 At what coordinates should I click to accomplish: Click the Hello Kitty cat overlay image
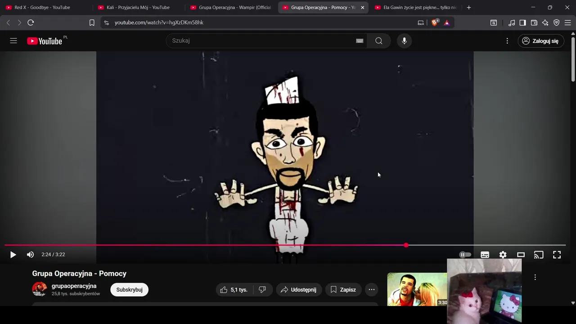[x=484, y=291]
